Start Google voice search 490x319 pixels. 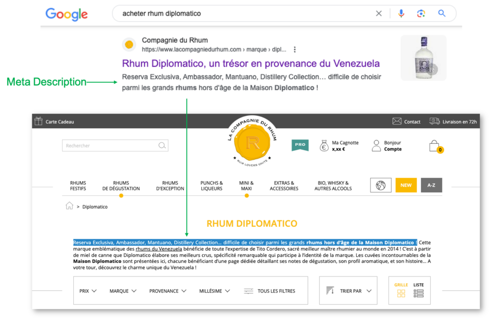pos(401,13)
